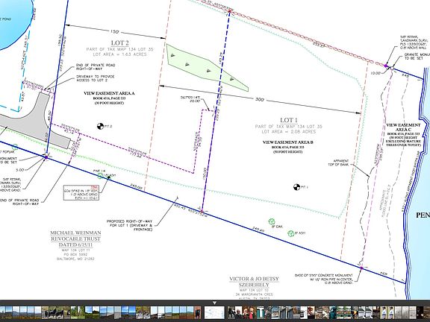Open the first karate person thumbnail
This screenshot has height=322, width=430.
click(x=384, y=312)
